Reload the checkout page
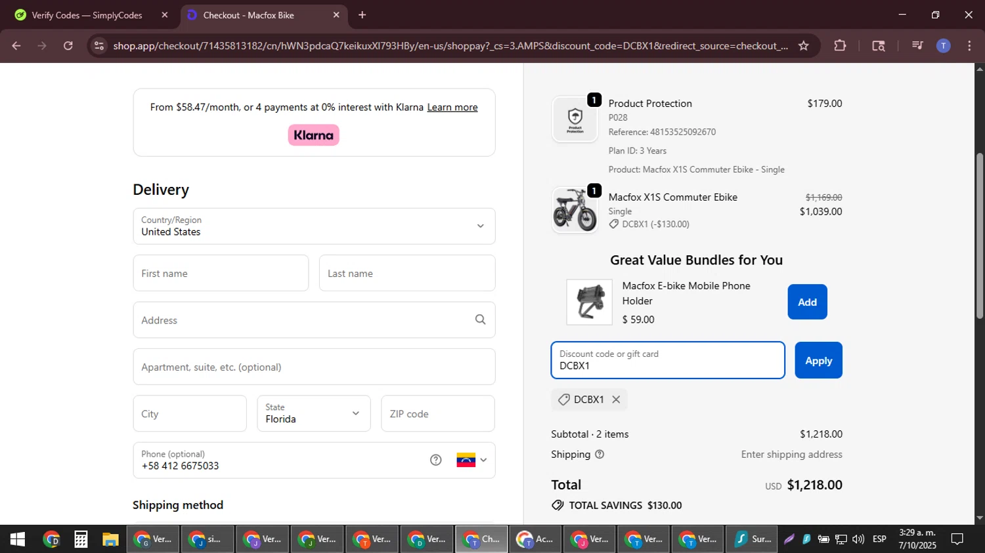 pyautogui.click(x=68, y=46)
